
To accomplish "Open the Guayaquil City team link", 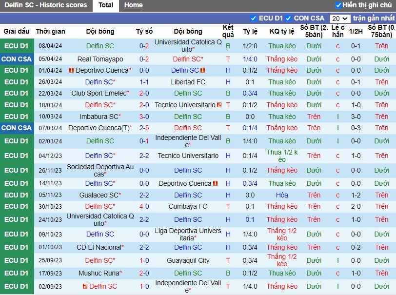I will pos(188,260).
